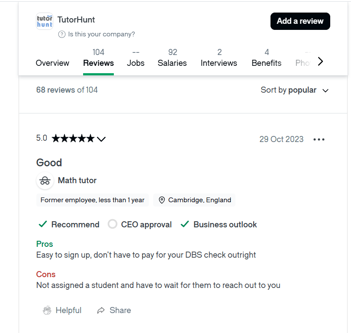The height and width of the screenshot is (333, 351).
Task: Click the Helpful clapping hands icon
Action: 47,310
